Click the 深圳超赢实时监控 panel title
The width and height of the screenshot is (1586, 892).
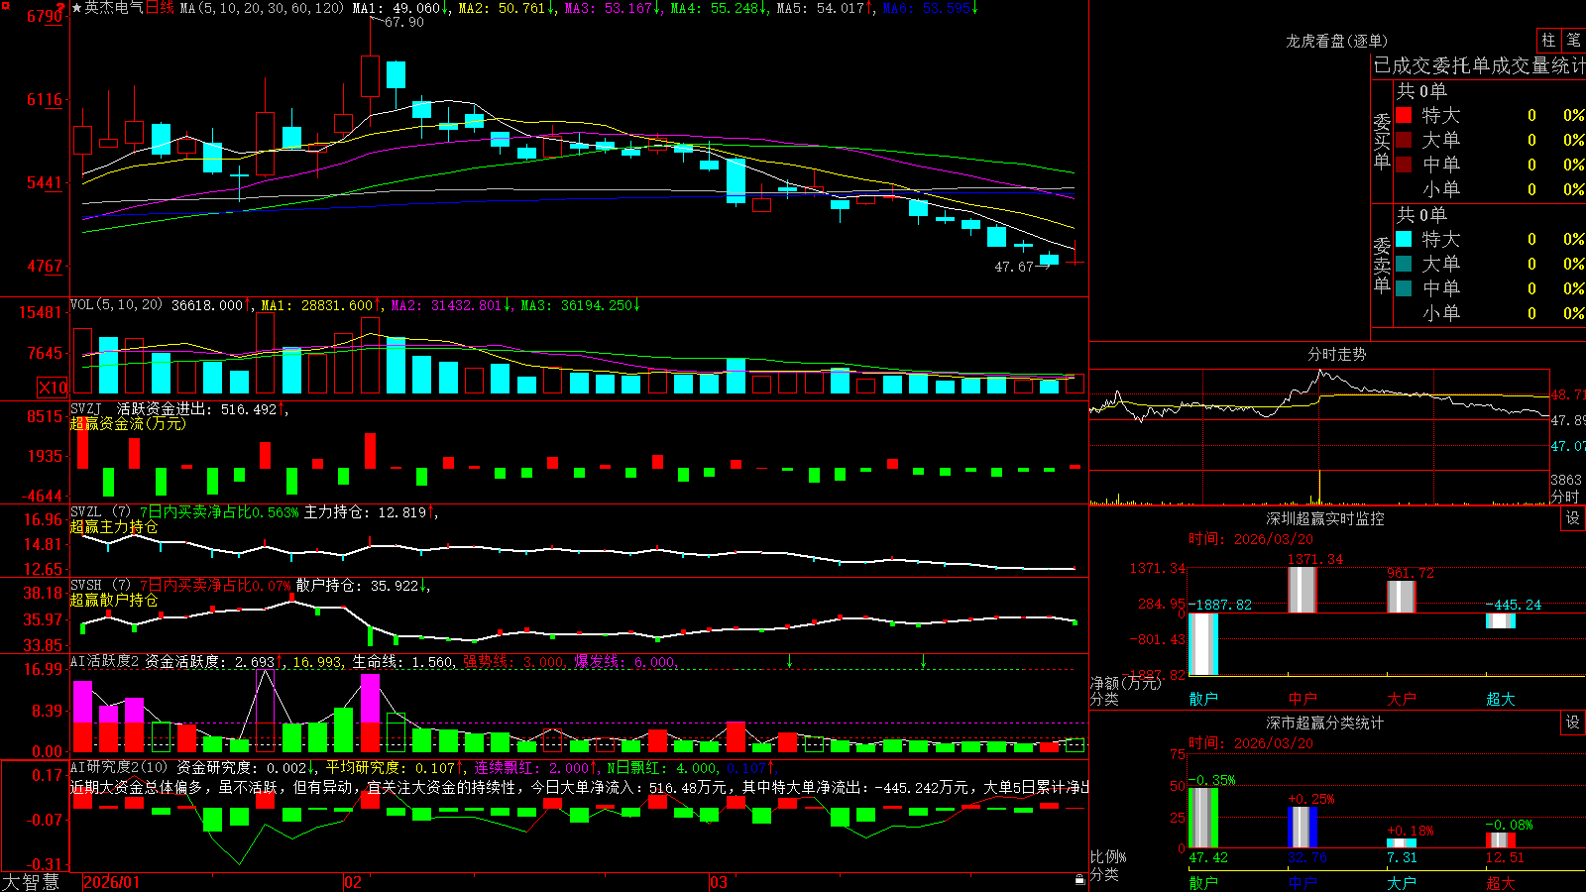[x=1325, y=518]
